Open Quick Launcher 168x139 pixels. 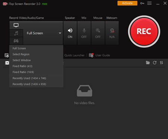pyautogui.click(x=75, y=55)
